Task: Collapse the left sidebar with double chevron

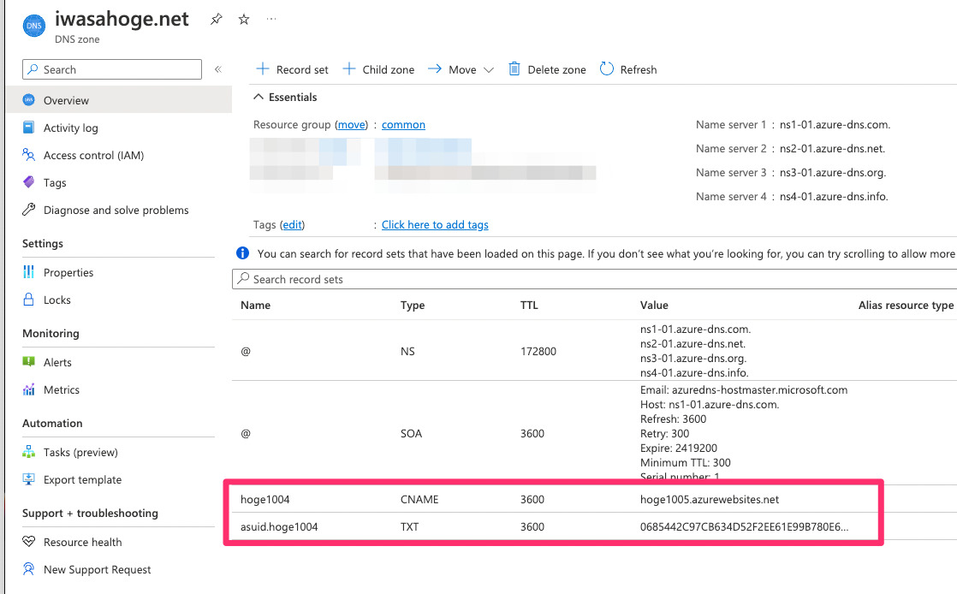Action: coord(218,69)
